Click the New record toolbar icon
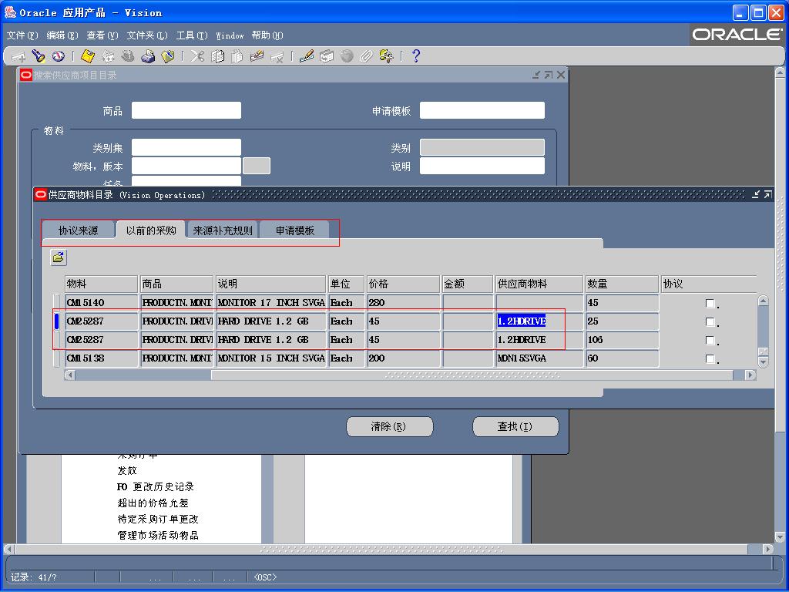This screenshot has width=789, height=592. click(x=18, y=56)
